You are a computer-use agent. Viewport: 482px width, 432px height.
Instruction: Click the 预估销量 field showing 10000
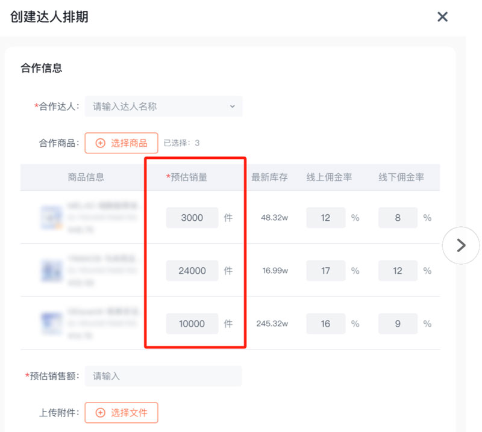pyautogui.click(x=192, y=324)
